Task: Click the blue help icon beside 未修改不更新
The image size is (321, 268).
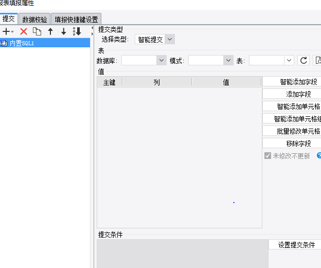Action: [x=319, y=155]
